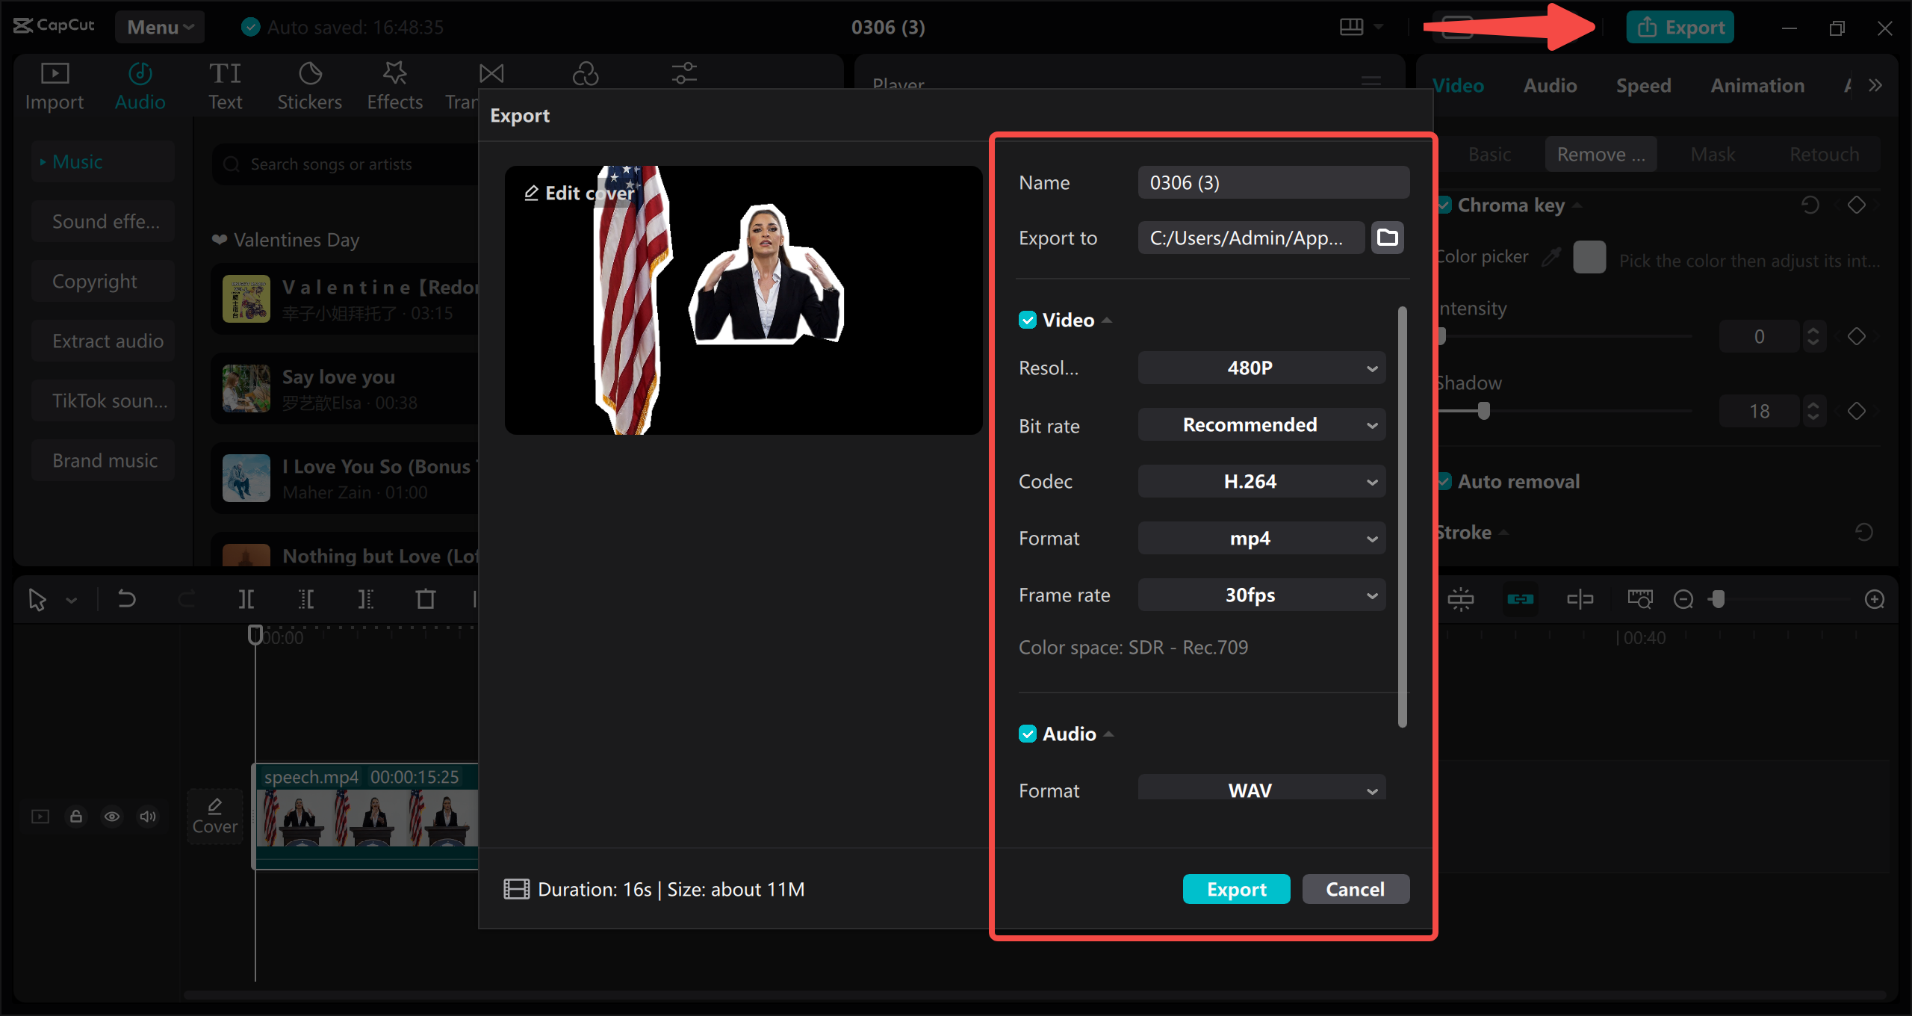Screen dimensions: 1912x1016
Task: Open the Resolution dropdown set to 480P
Action: click(x=1261, y=368)
